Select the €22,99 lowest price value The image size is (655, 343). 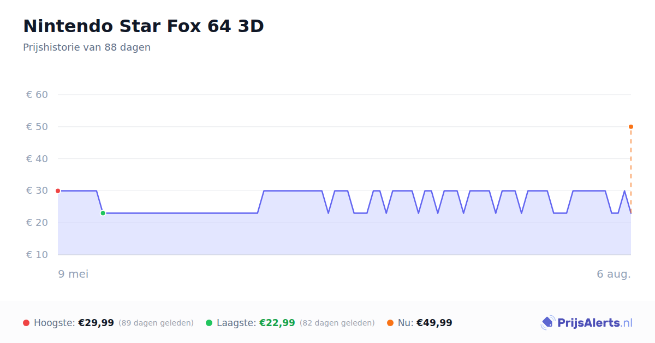tap(277, 323)
